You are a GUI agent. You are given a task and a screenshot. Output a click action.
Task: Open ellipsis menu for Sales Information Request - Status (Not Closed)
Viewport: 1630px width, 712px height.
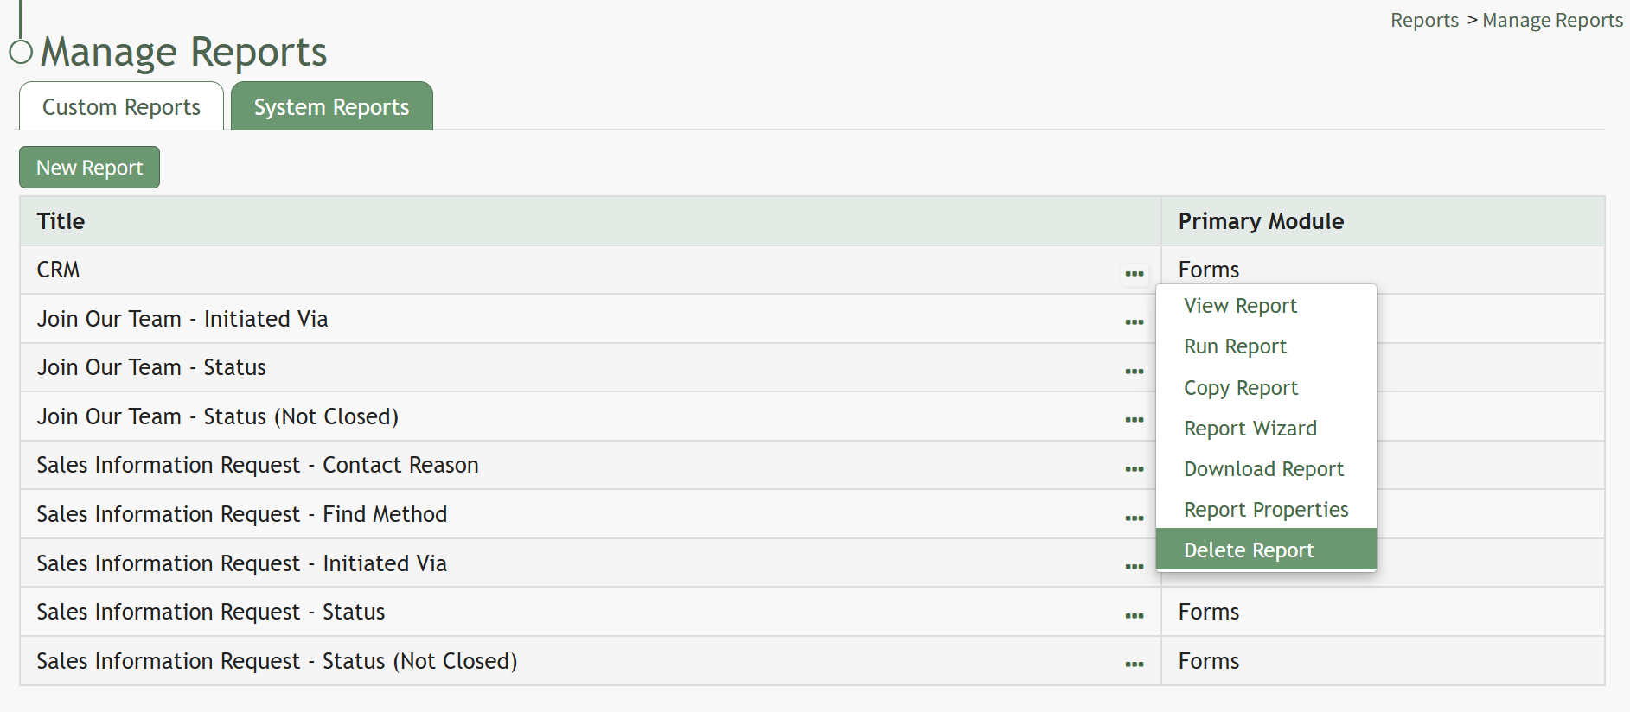click(1135, 664)
